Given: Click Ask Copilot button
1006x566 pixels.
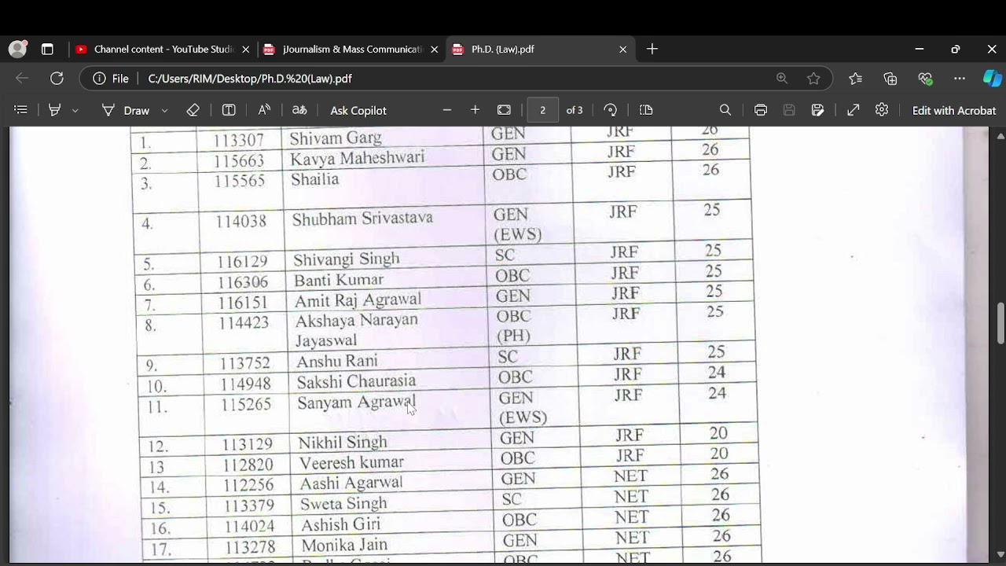Looking at the screenshot, I should 358,111.
